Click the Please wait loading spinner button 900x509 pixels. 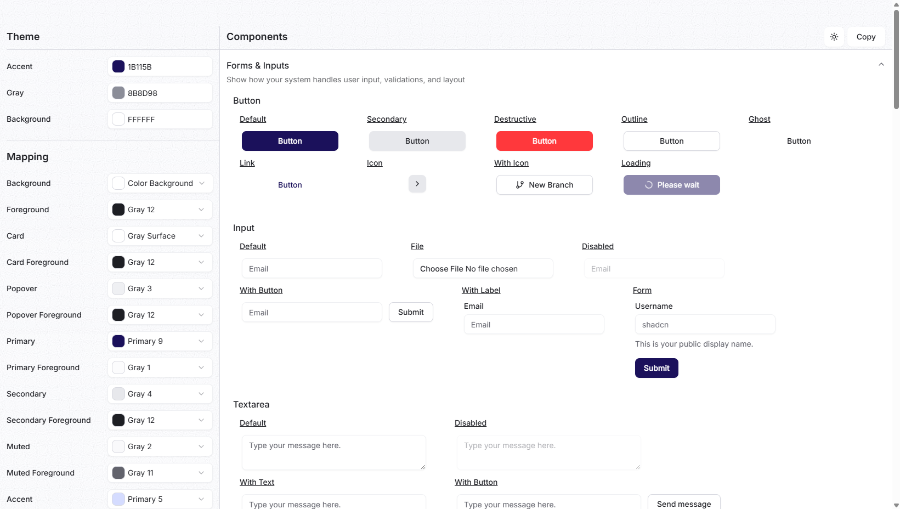coord(671,185)
